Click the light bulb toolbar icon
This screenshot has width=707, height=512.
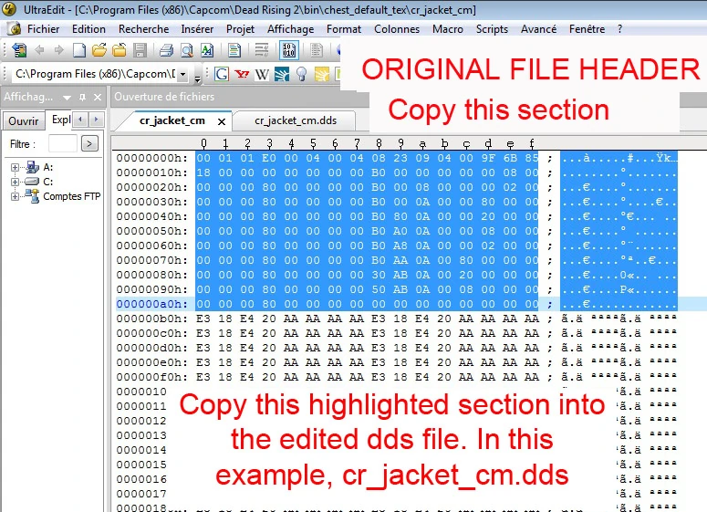302,74
